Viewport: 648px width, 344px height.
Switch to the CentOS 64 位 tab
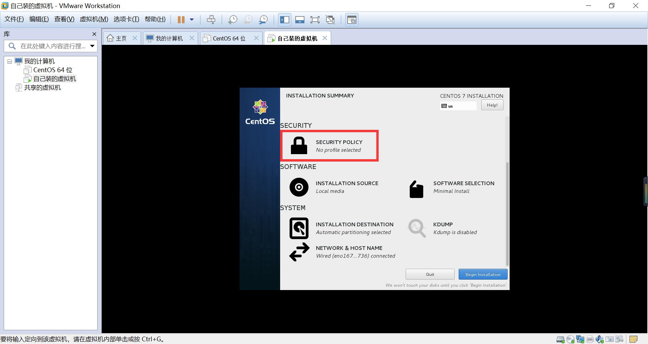coord(229,38)
